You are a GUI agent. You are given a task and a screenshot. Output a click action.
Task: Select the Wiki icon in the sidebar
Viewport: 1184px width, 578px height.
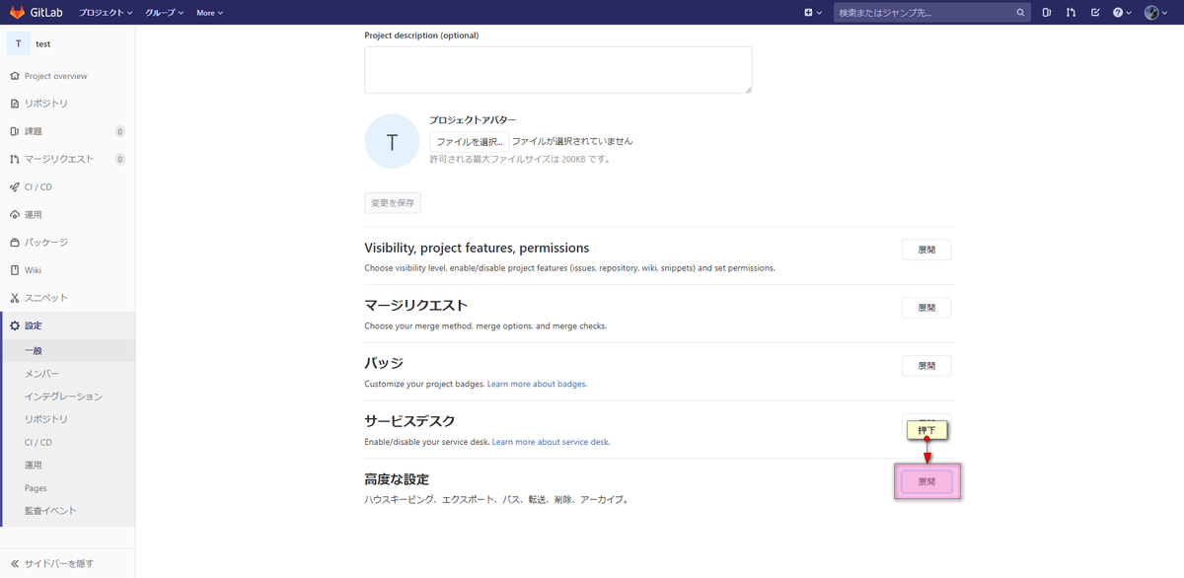[13, 269]
